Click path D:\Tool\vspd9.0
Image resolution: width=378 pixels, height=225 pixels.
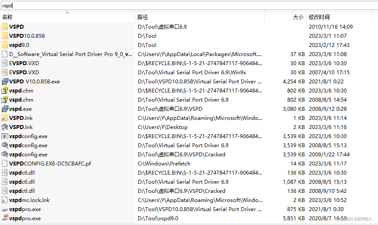point(158,218)
